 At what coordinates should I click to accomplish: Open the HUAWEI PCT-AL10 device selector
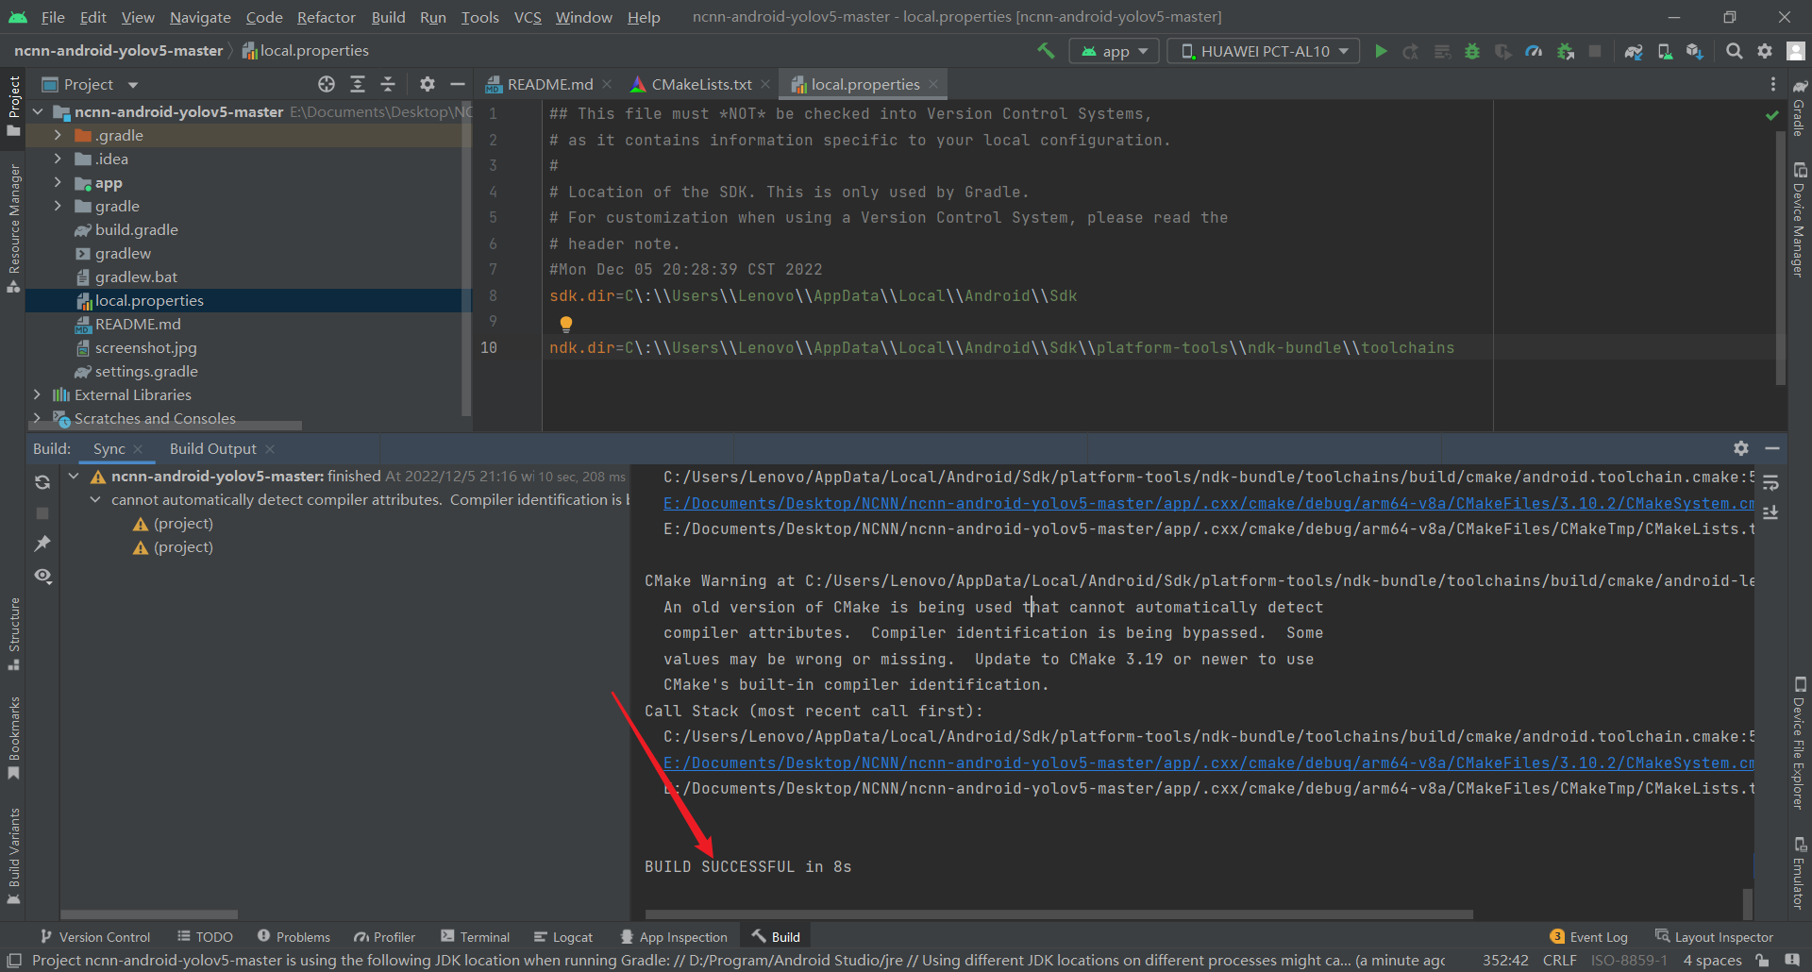coord(1263,50)
